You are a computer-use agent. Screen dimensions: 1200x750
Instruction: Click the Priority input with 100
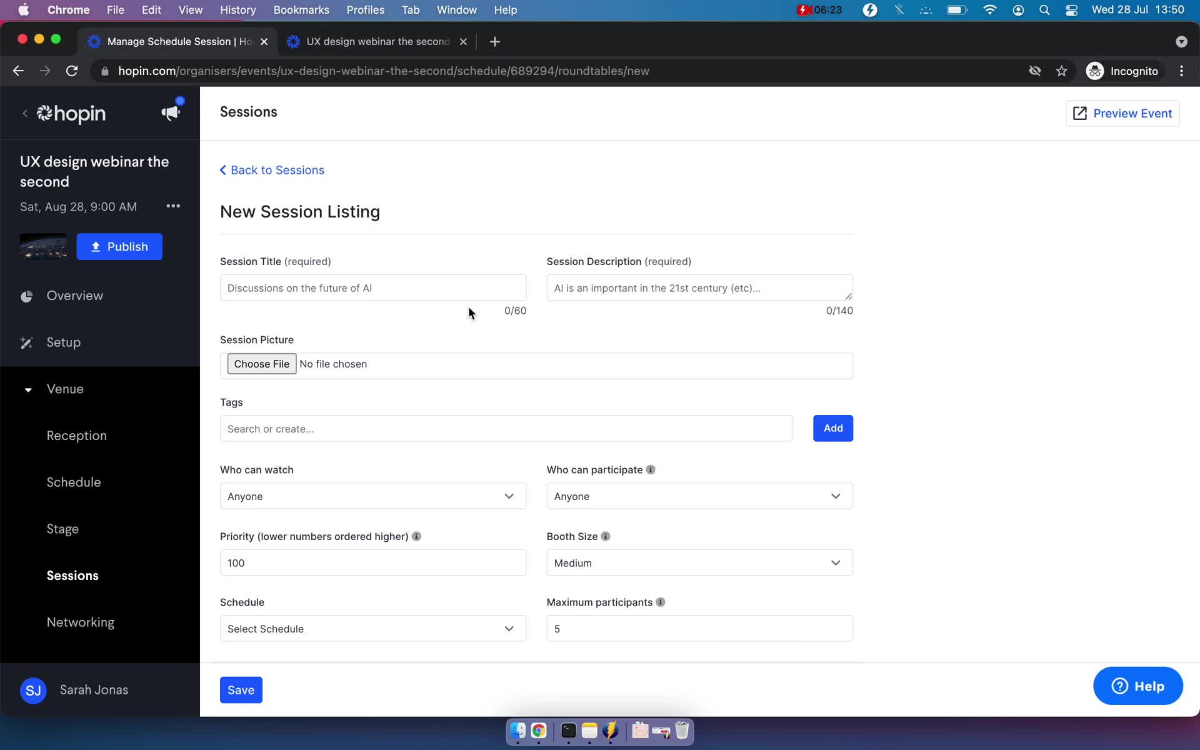tap(373, 563)
